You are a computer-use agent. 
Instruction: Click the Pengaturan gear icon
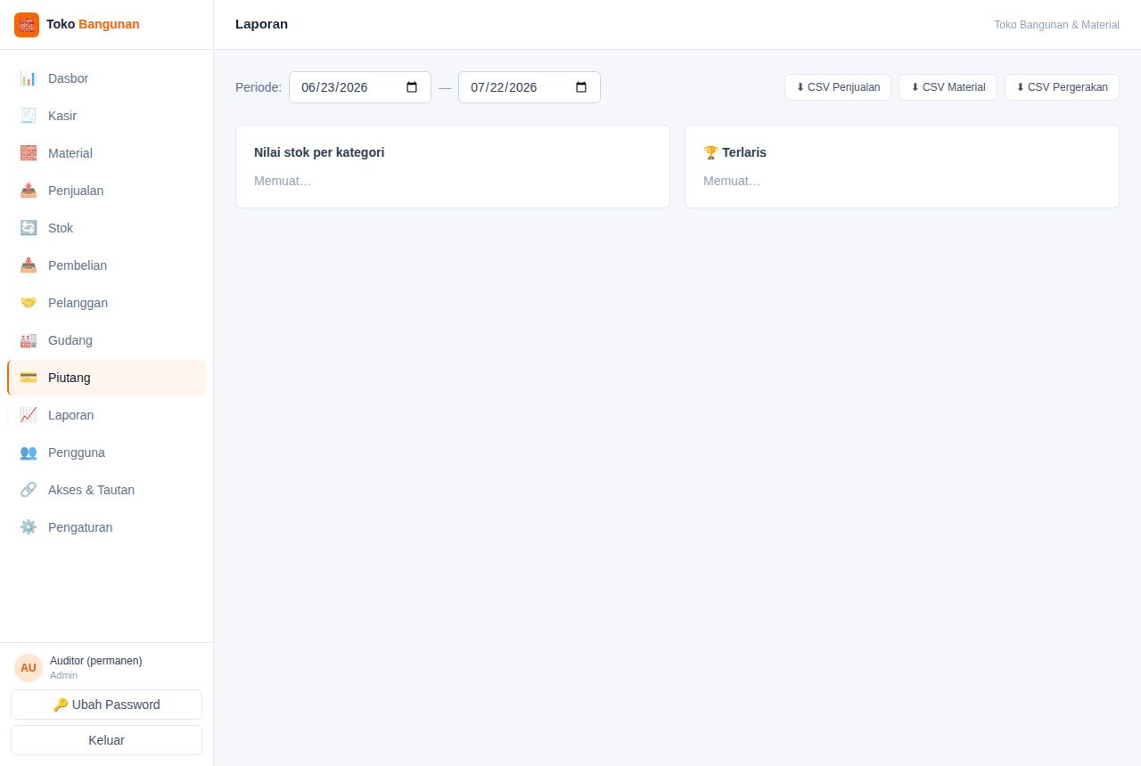point(29,527)
